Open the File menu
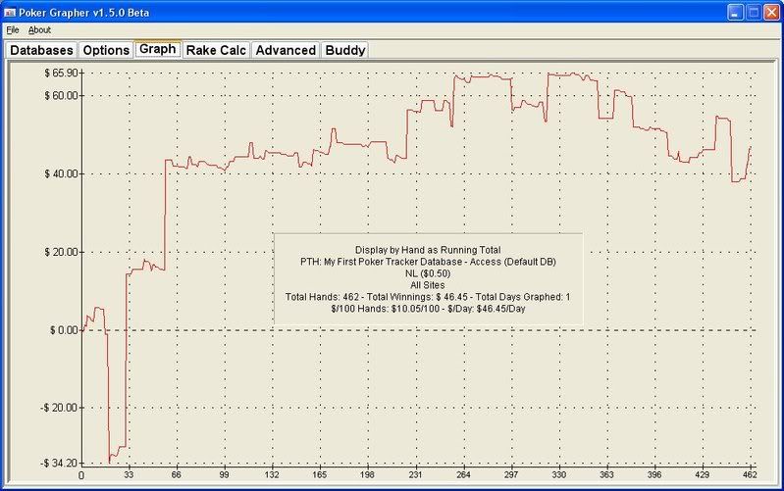Screen dimensions: 784x491 pyautogui.click(x=12, y=30)
